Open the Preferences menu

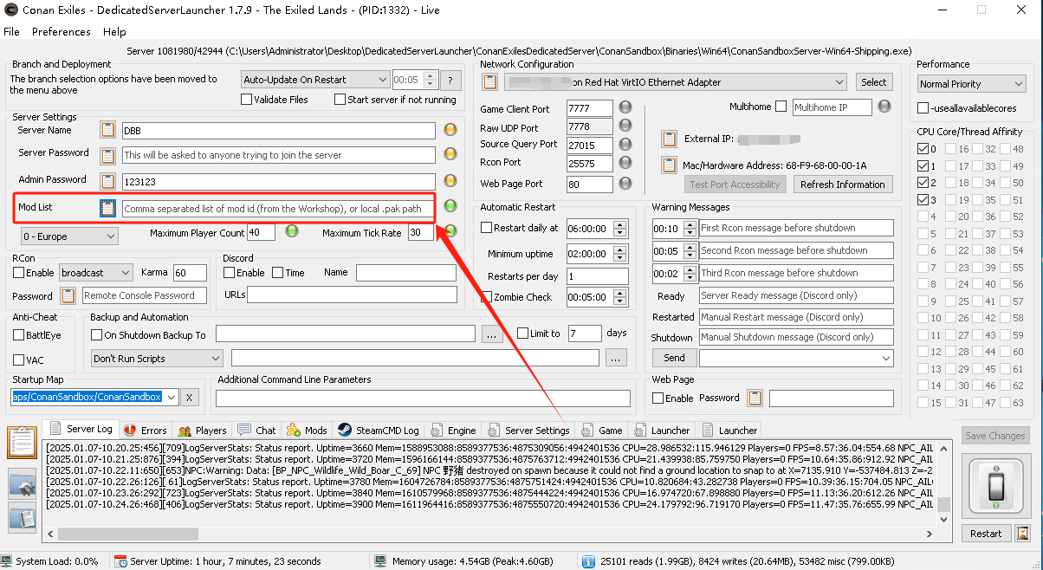click(x=61, y=31)
